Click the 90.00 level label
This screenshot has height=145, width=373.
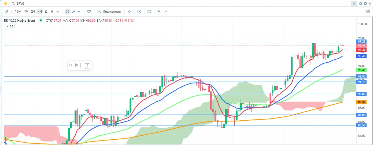pyautogui.click(x=362, y=94)
